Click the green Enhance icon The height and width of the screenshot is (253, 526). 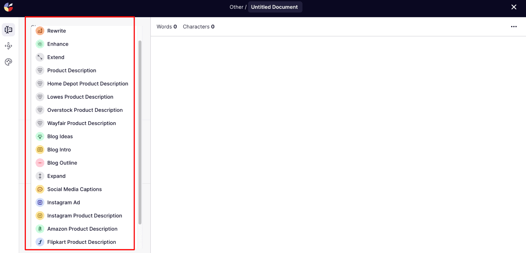click(40, 44)
